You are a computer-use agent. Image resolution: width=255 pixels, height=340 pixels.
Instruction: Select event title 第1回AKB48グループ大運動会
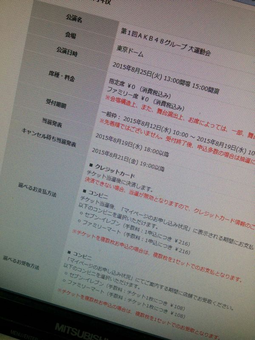(x=166, y=42)
